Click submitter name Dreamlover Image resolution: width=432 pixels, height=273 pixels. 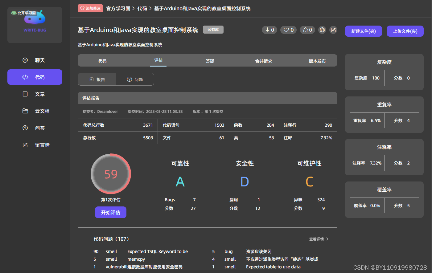[x=107, y=112]
